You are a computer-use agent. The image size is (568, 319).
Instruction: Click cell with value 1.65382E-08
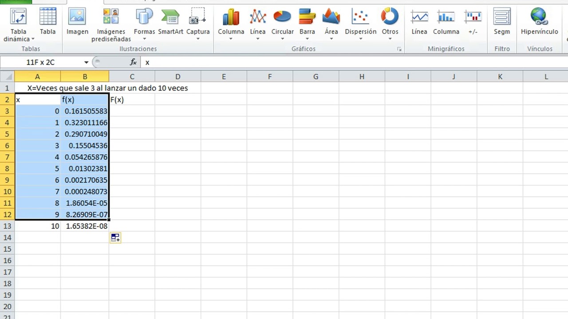click(x=85, y=226)
